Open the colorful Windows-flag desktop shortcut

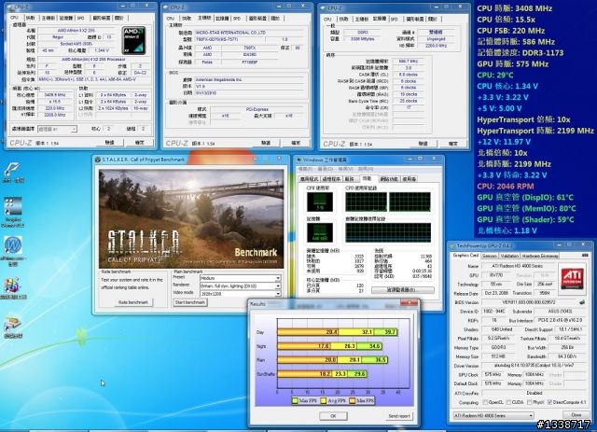pyautogui.click(x=12, y=286)
